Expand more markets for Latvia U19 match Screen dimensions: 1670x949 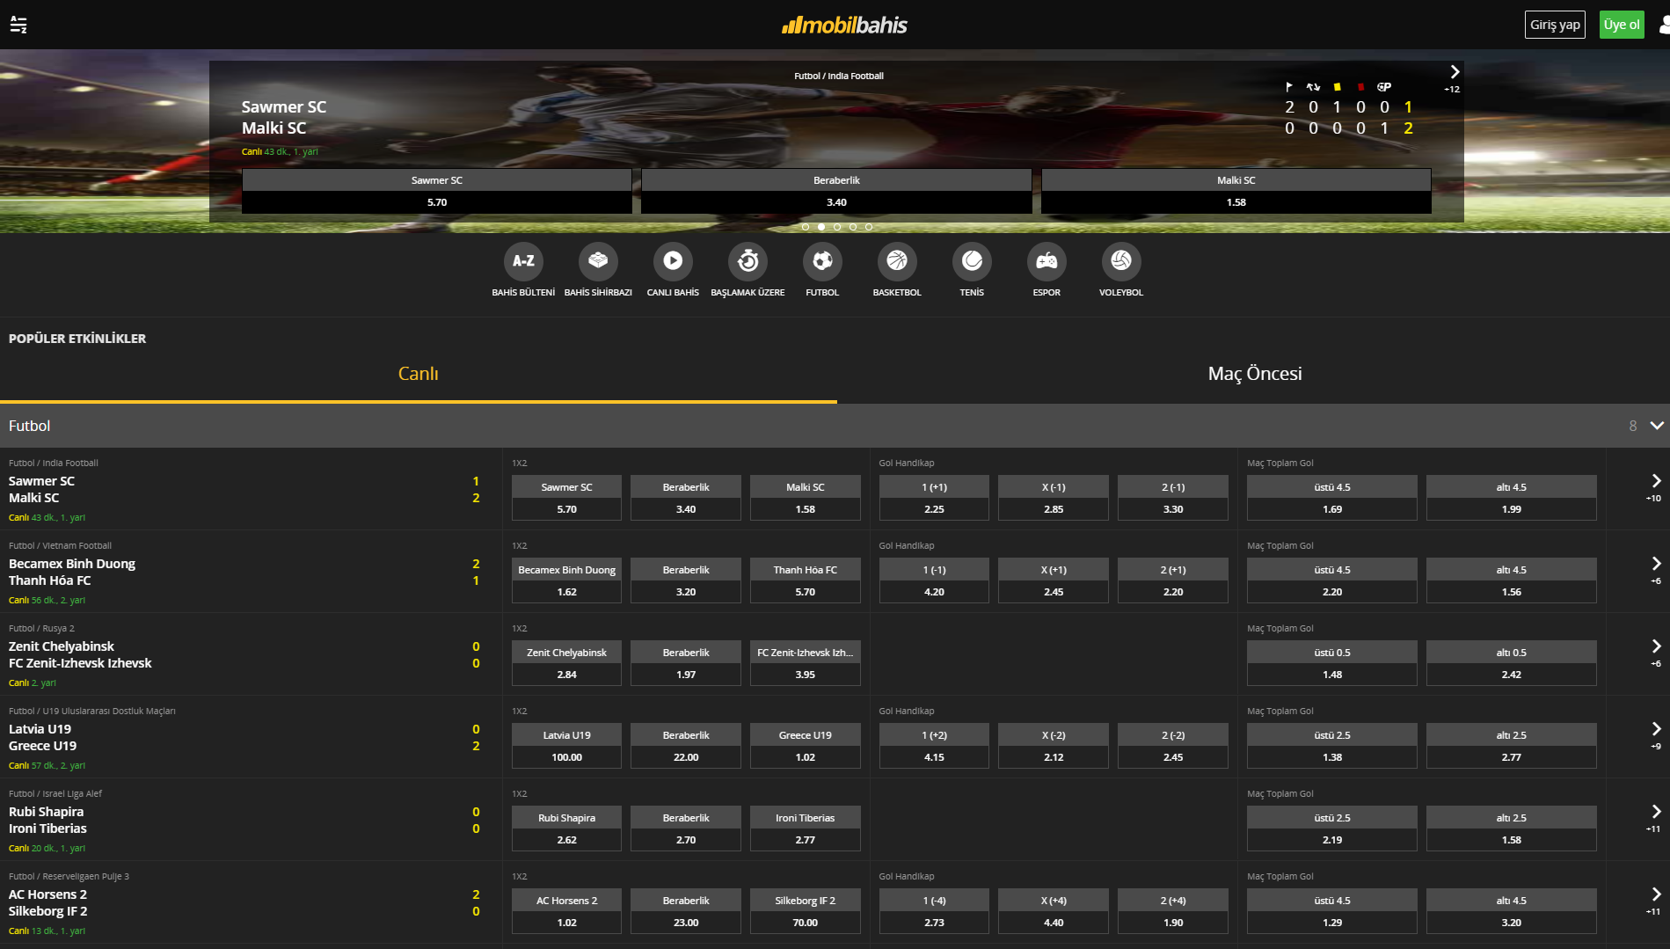click(1655, 730)
